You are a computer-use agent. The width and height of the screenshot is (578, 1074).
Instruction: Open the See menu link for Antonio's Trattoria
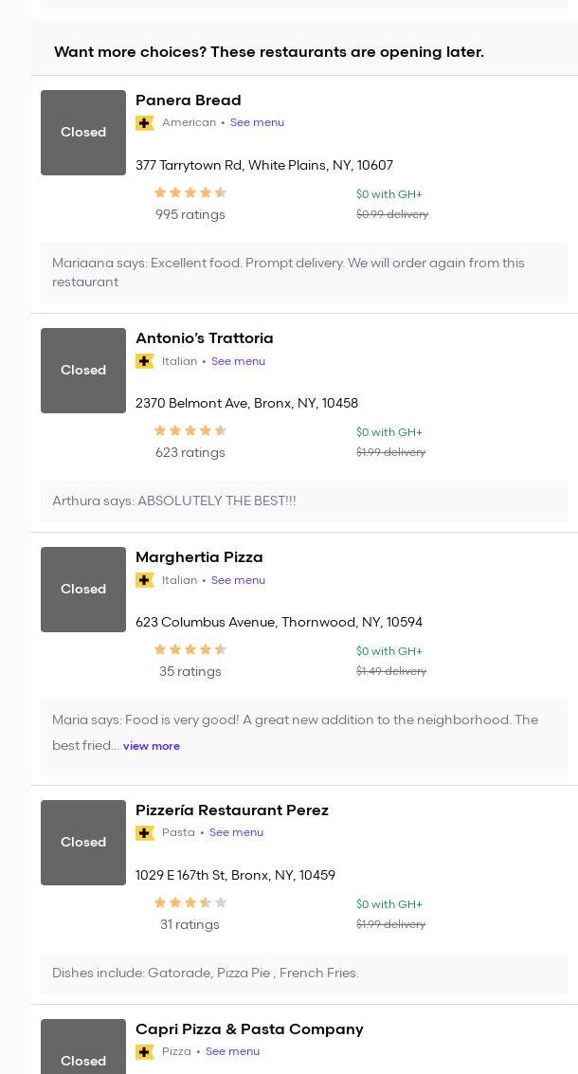point(238,361)
